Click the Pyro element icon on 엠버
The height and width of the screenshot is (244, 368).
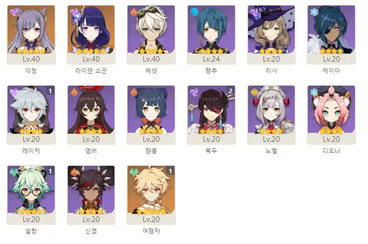point(74,92)
